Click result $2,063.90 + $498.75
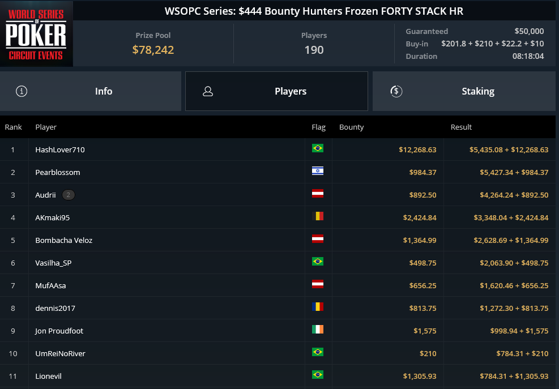 click(514, 263)
